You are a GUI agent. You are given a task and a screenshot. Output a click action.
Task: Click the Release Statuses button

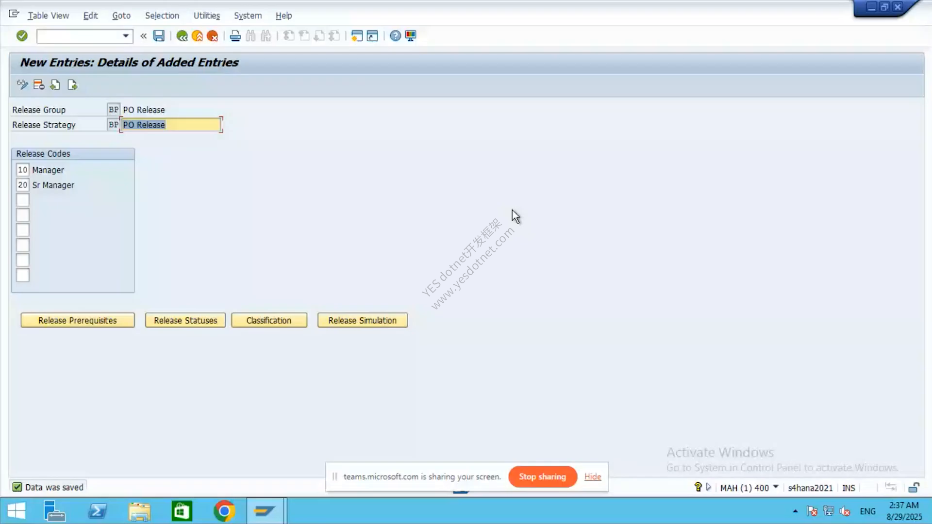[185, 320]
